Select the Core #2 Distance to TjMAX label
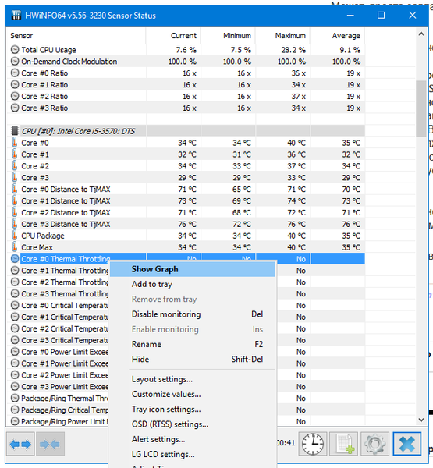Image resolution: width=433 pixels, height=468 pixels. pos(66,212)
